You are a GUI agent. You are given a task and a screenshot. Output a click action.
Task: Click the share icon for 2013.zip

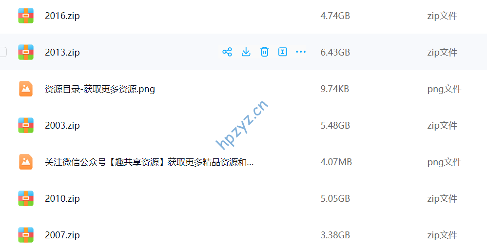tap(227, 52)
